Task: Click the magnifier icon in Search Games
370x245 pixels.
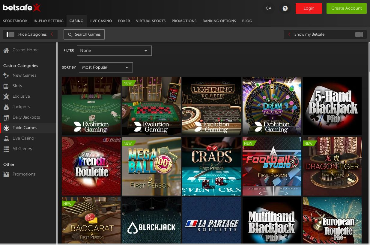Action: 70,35
